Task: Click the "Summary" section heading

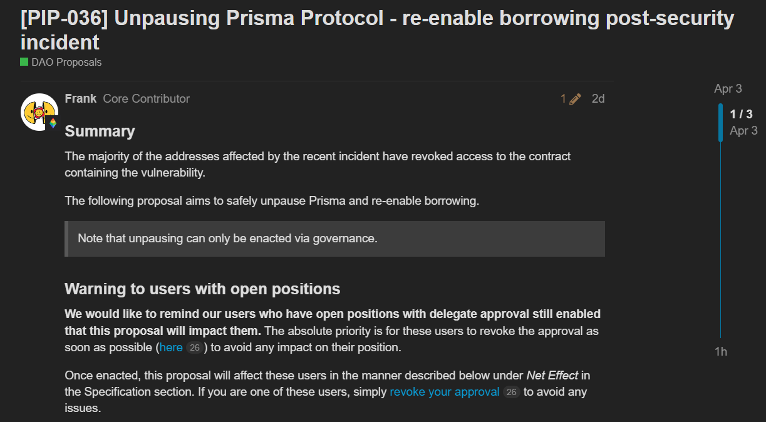Action: [100, 131]
